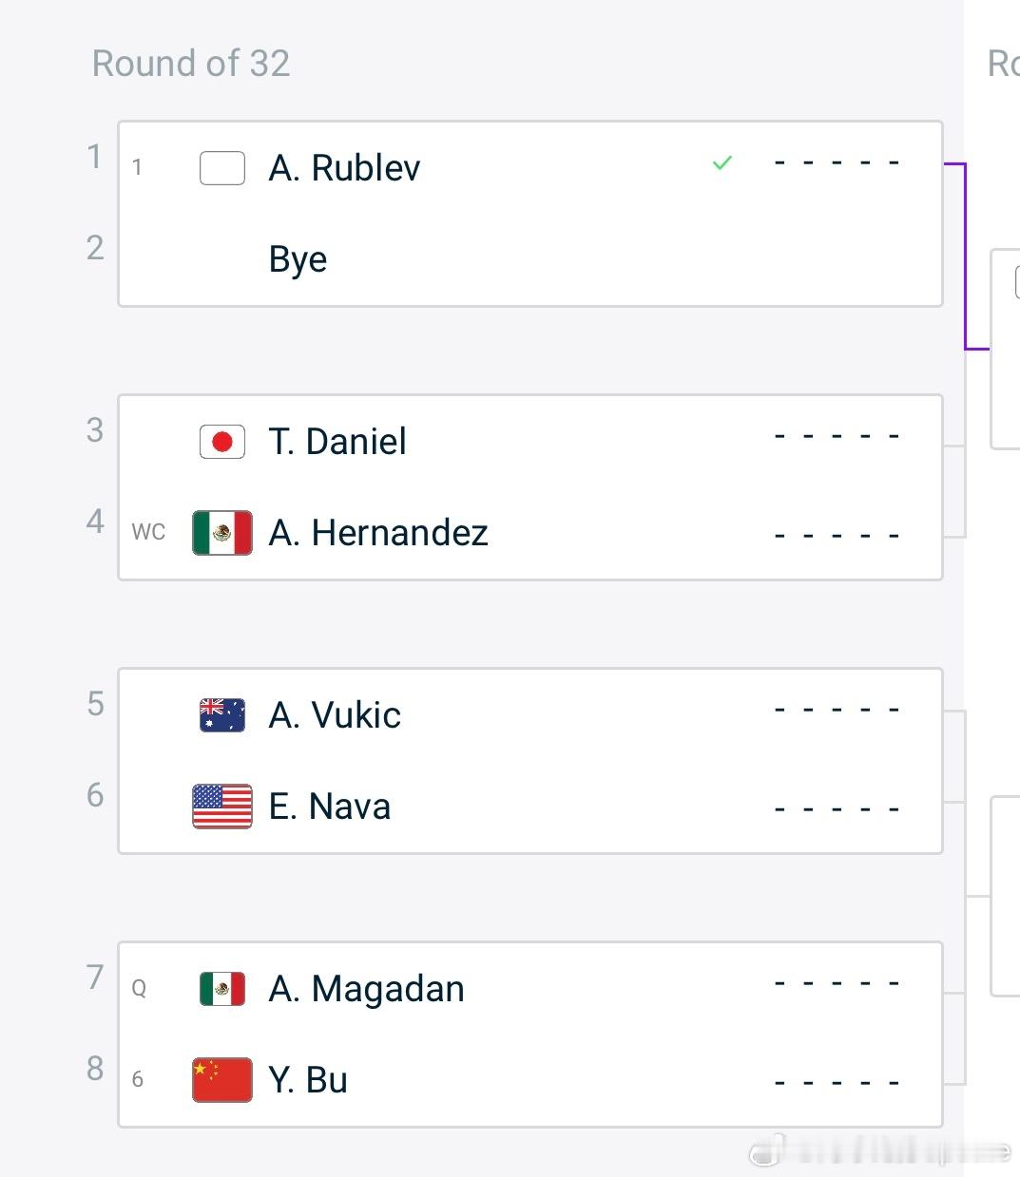Open A. Magadan's player name
The image size is (1020, 1177).
(x=367, y=989)
